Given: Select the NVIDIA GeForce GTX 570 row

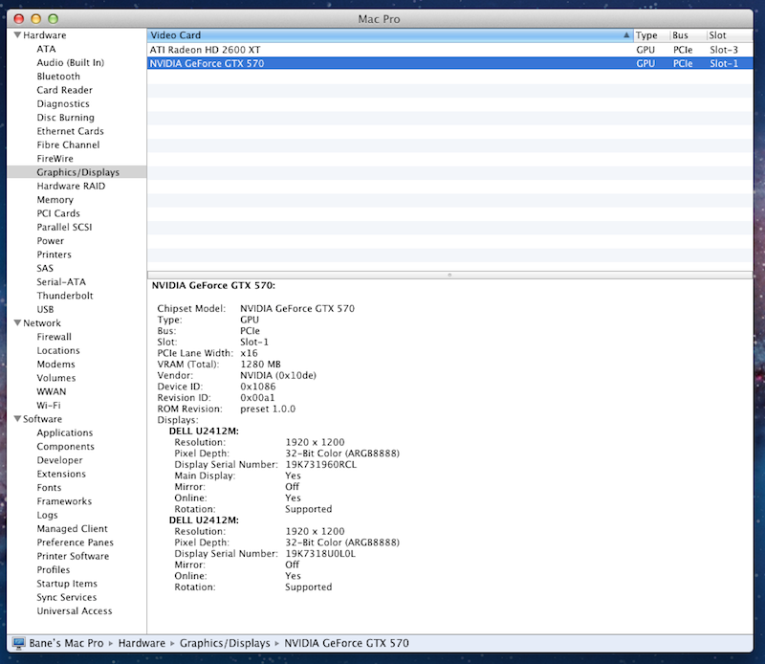Looking at the screenshot, I should click(x=449, y=63).
